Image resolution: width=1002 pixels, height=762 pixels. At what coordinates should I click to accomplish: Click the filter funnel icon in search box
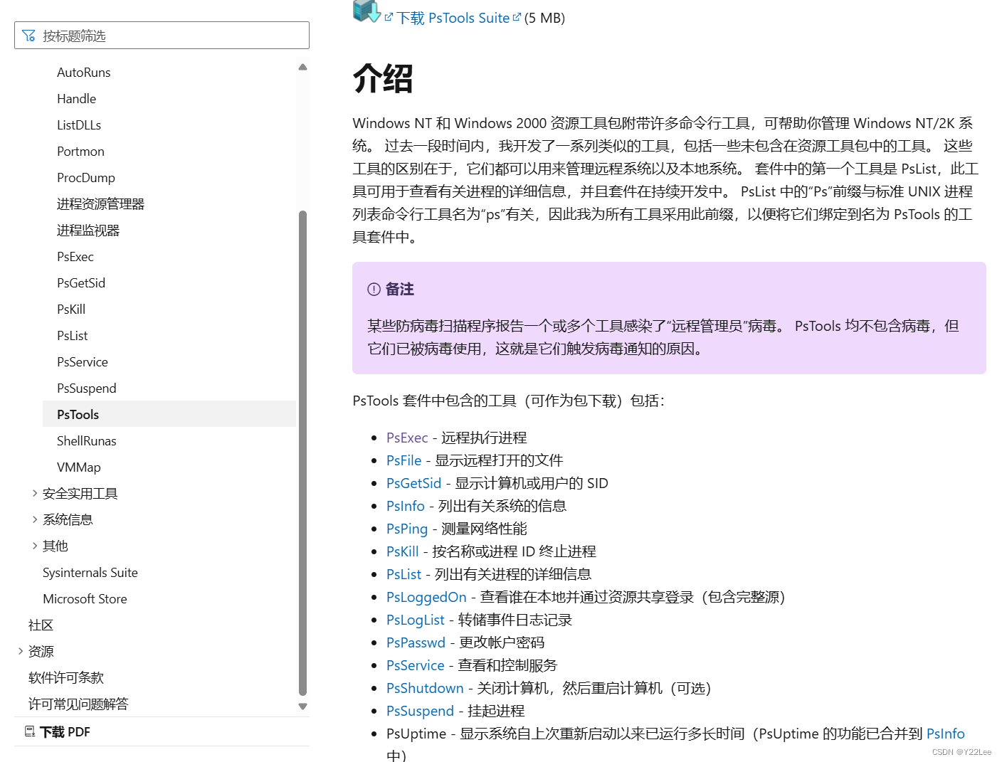pos(28,36)
